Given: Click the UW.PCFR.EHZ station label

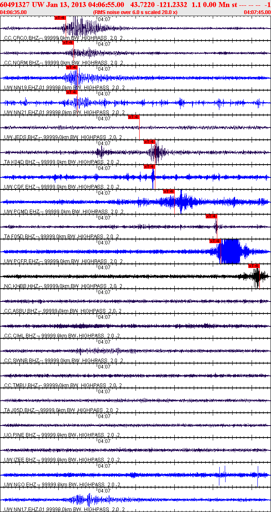Looking at the screenshot, I should [21, 261].
